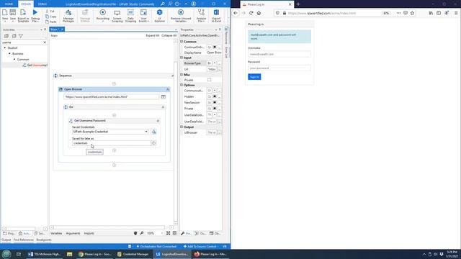Paste from clipboard in Studio
The height and width of the screenshot is (259, 461).
51,22
